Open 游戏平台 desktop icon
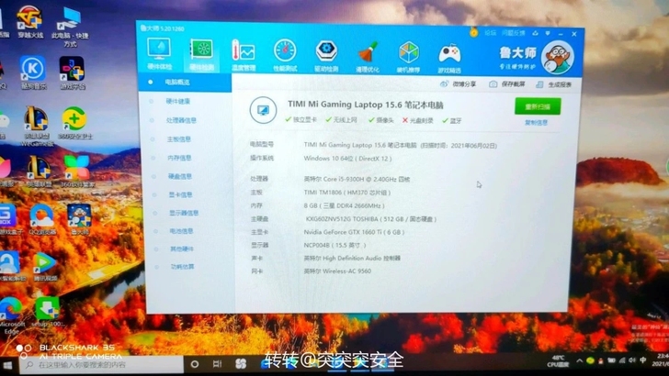The height and width of the screenshot is (376, 669). point(72,72)
